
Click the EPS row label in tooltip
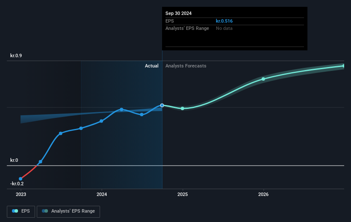[x=169, y=21]
